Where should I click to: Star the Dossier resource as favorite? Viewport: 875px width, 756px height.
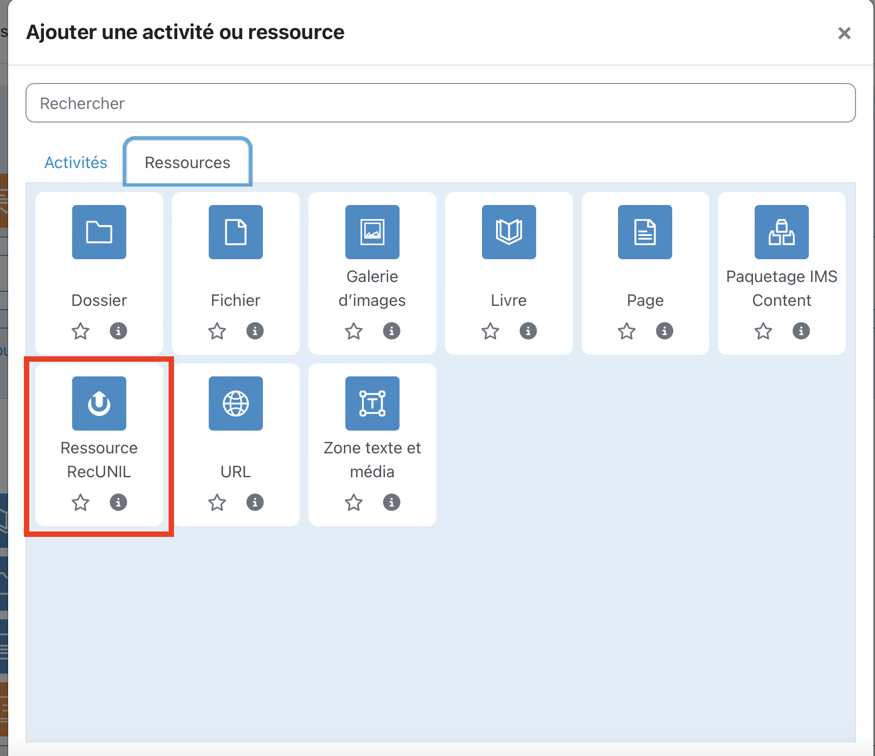click(x=81, y=331)
